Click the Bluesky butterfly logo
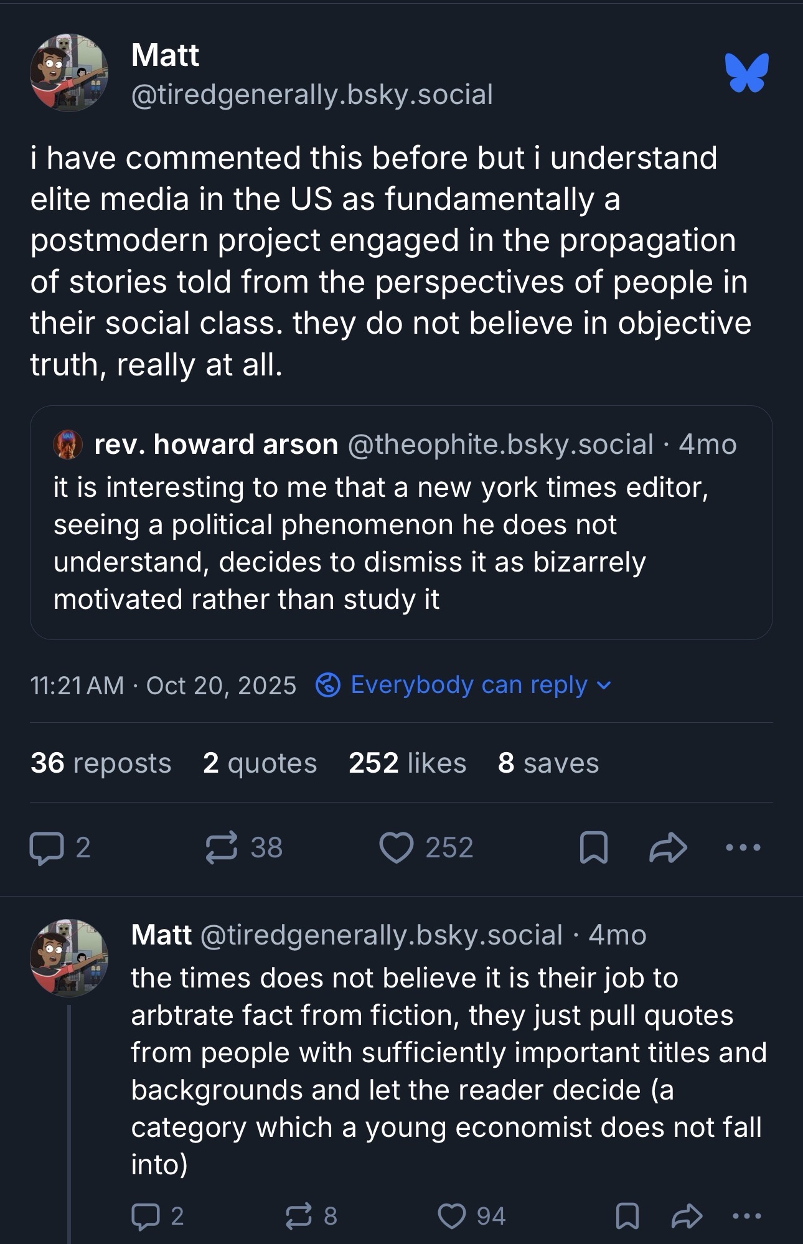Viewport: 803px width, 1244px height. (x=746, y=73)
